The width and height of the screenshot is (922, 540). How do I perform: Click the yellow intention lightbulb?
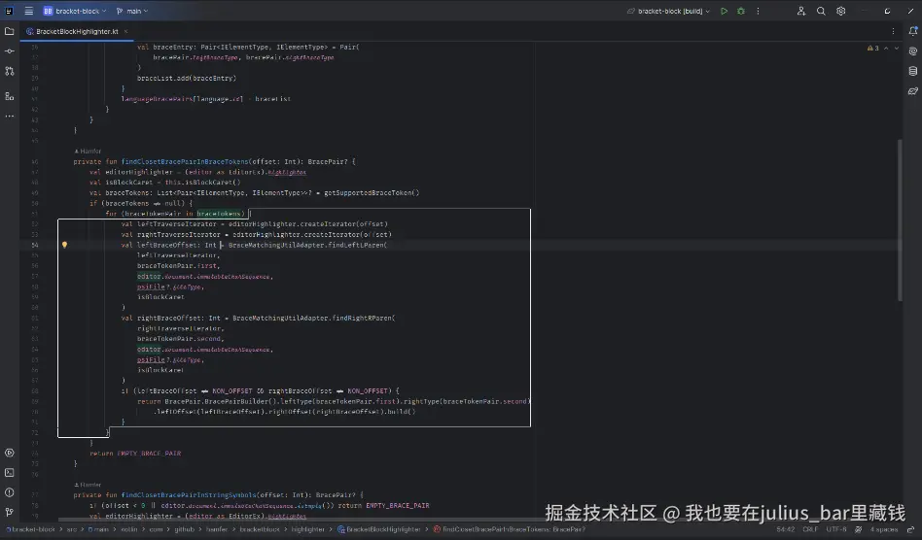tap(65, 245)
